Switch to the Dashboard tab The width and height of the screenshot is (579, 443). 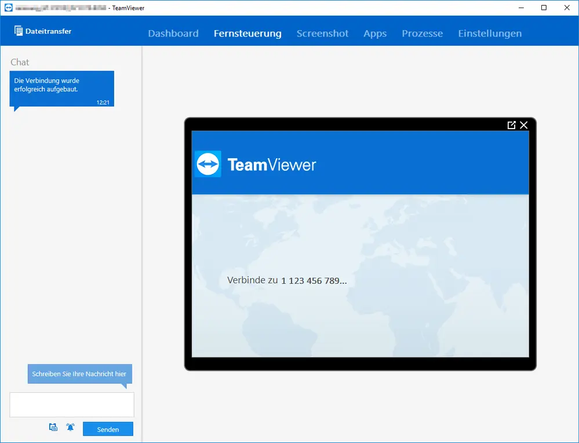(173, 33)
